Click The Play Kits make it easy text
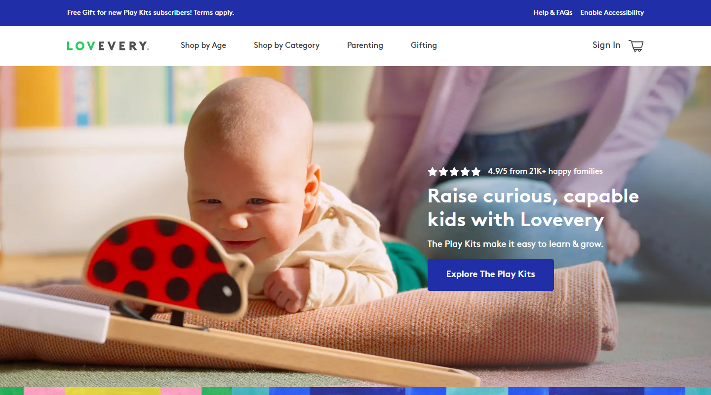Viewport: 711px width, 395px height. click(x=515, y=244)
